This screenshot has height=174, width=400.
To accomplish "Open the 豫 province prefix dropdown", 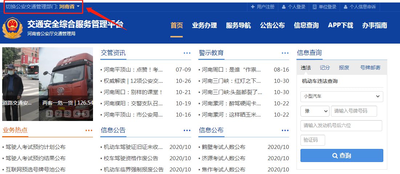I will point(315,111).
